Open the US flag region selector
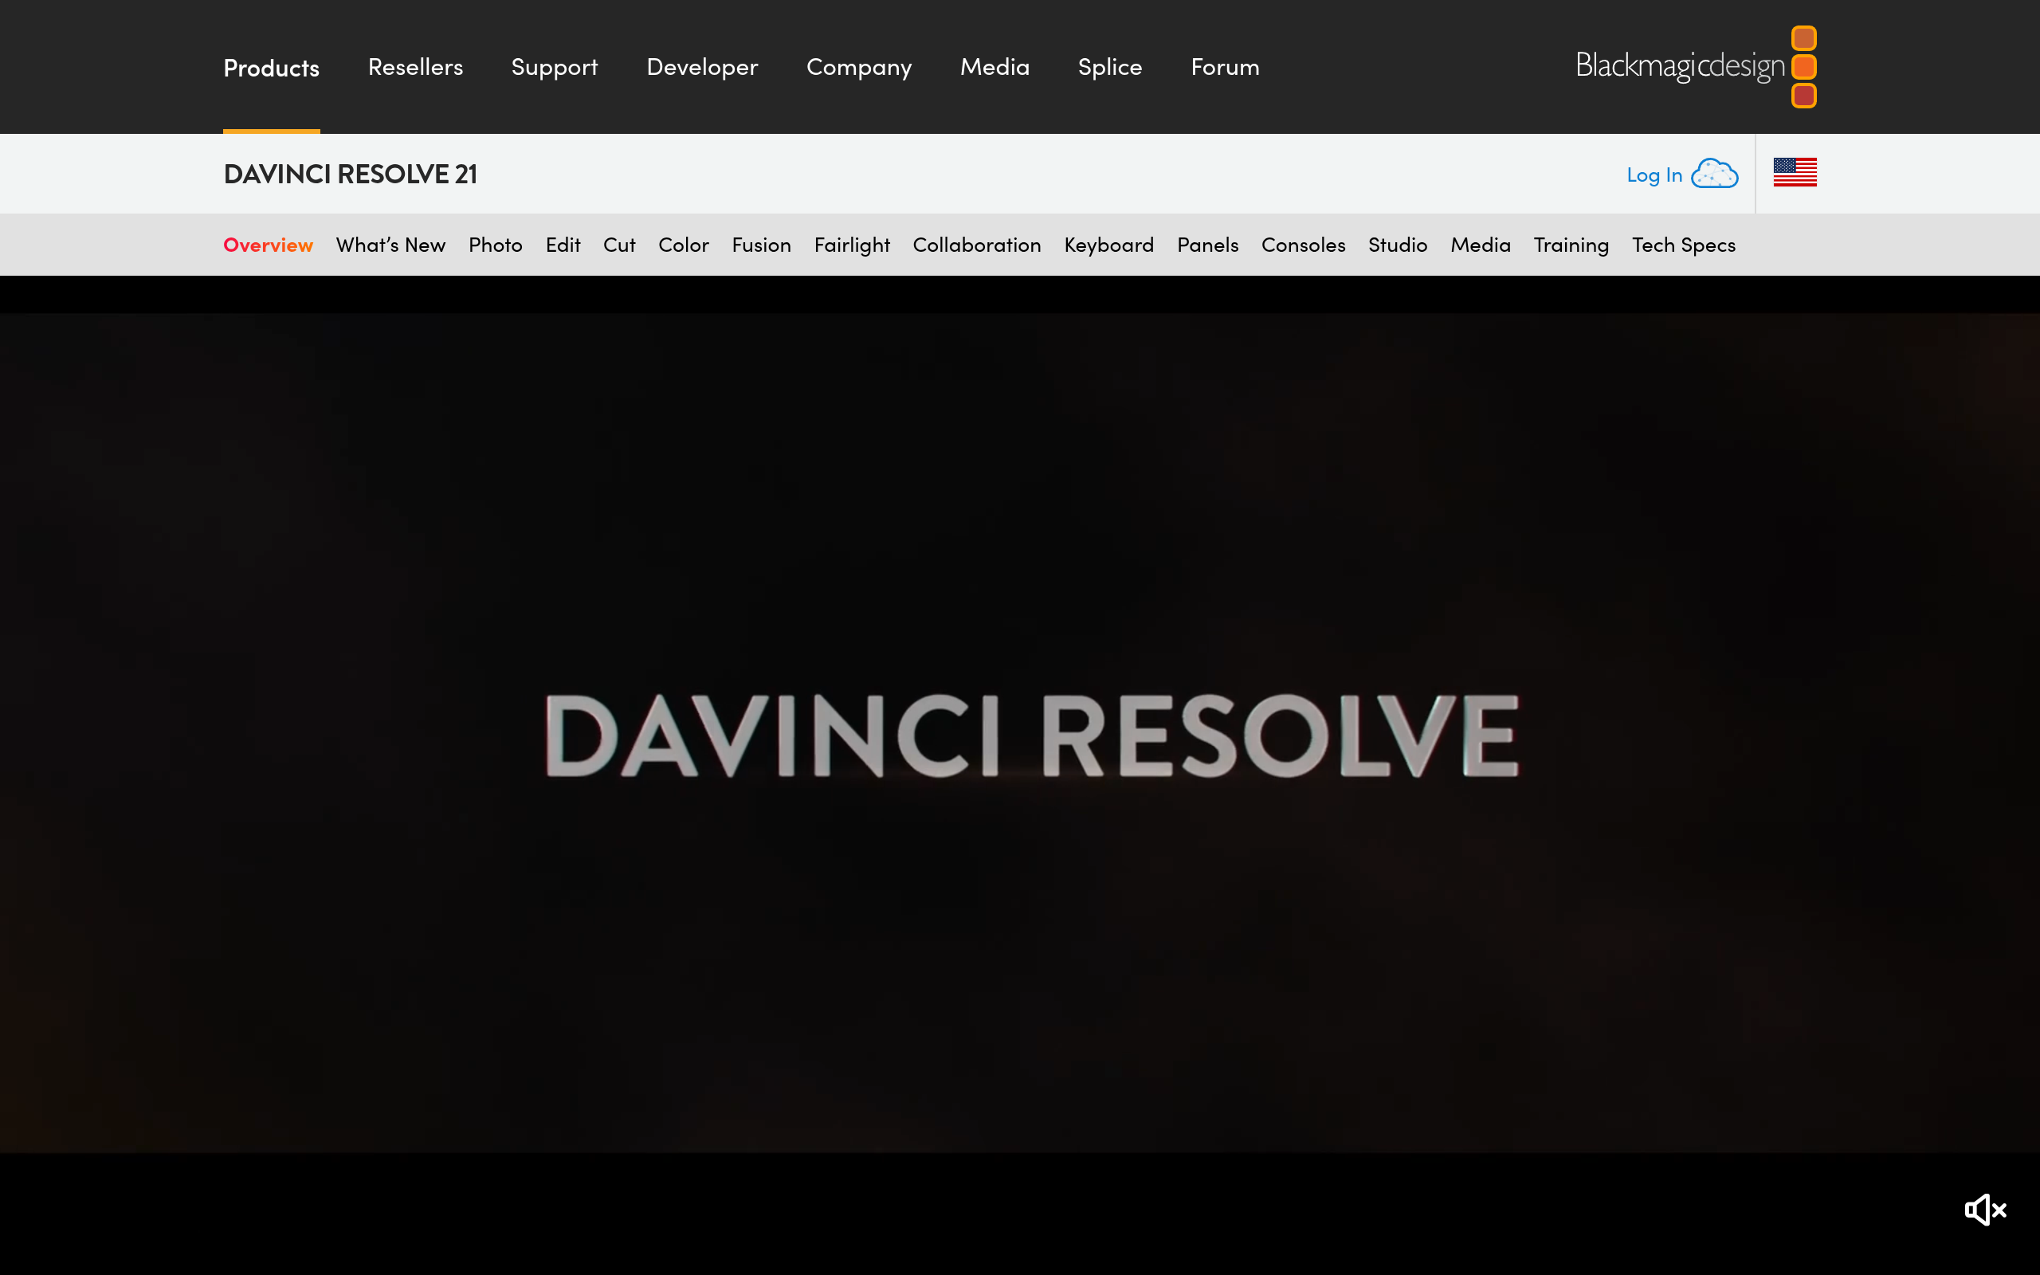The width and height of the screenshot is (2040, 1275). (x=1795, y=173)
